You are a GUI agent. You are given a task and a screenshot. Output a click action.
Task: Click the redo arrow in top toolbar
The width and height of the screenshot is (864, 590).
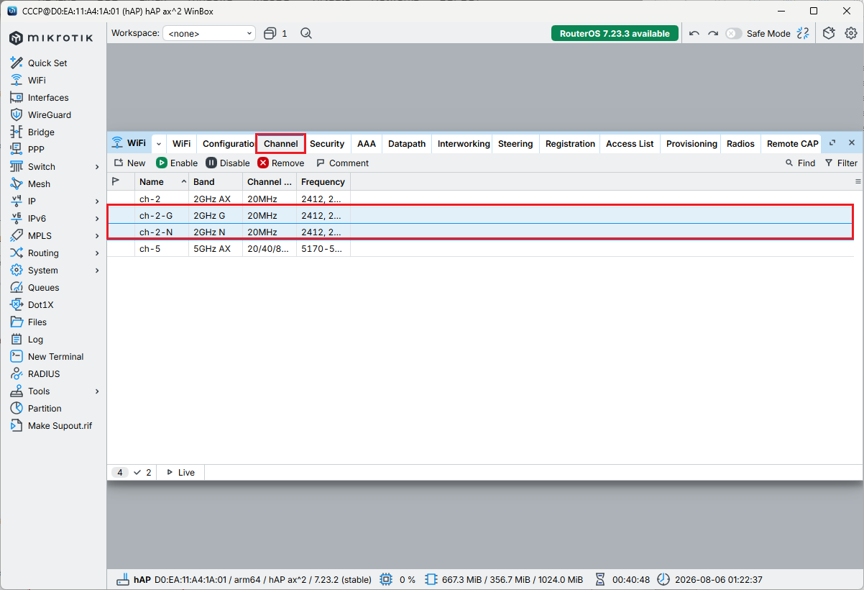713,34
